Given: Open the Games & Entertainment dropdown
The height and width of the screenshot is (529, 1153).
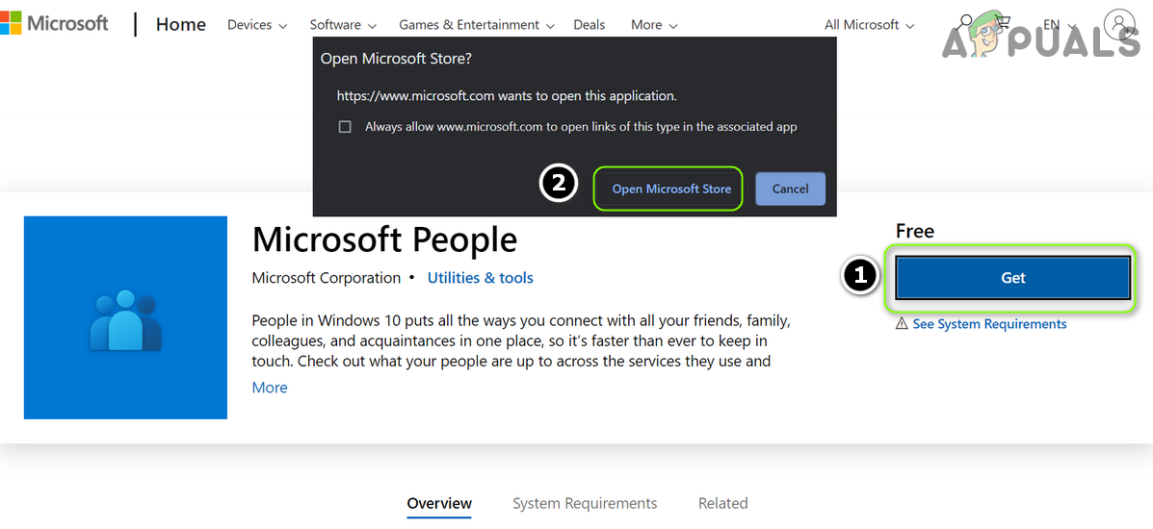Looking at the screenshot, I should [x=476, y=25].
